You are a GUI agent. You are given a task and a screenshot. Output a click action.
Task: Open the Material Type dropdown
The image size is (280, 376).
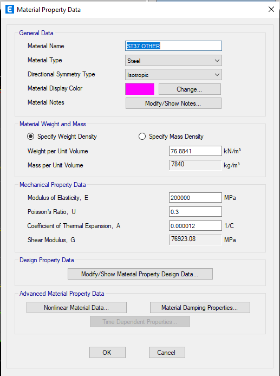173,61
